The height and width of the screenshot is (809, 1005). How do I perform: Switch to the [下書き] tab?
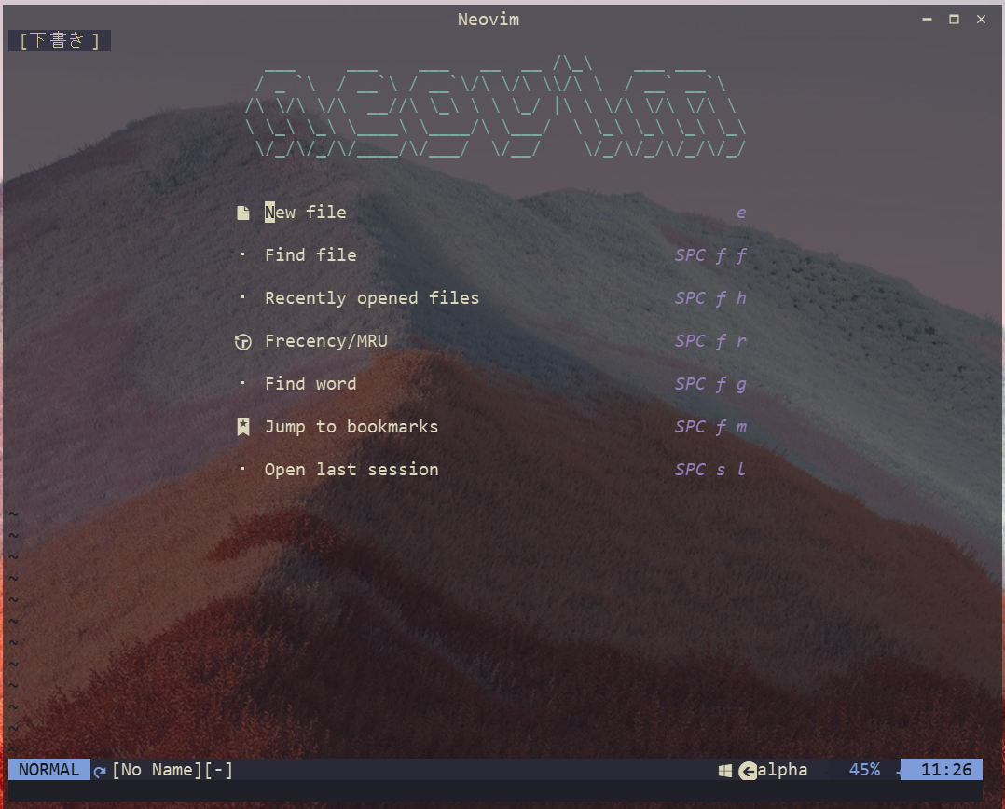tap(60, 40)
